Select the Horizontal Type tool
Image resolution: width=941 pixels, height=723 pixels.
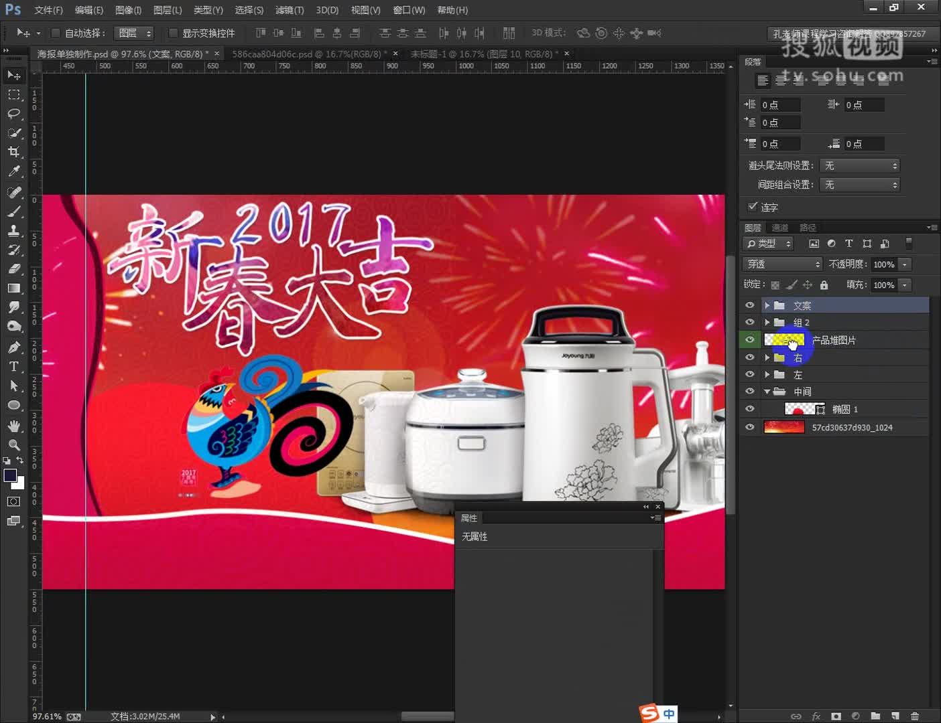pos(14,367)
